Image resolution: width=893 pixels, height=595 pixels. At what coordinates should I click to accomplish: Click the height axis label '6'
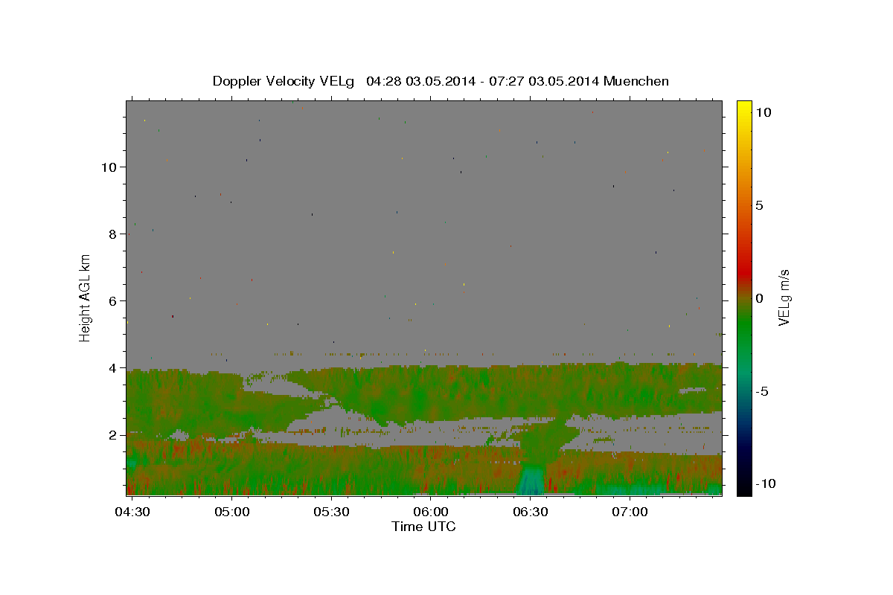112,300
